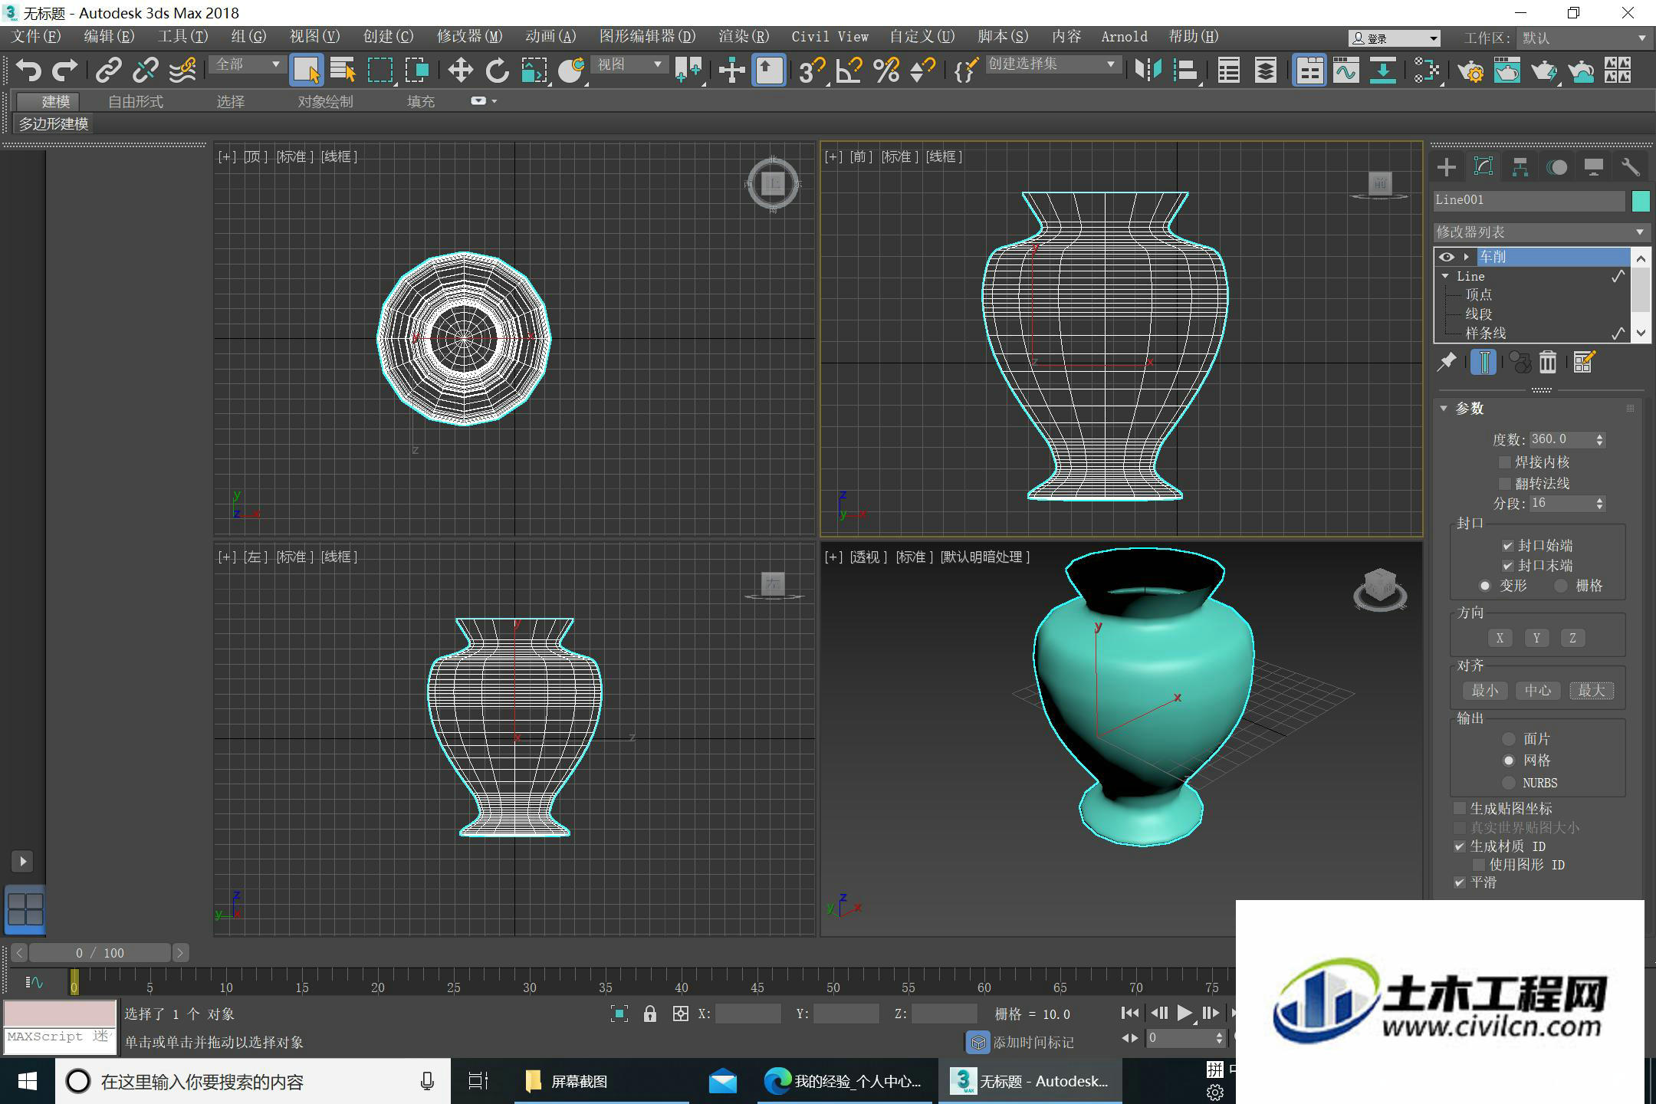
Task: Toggle the 3D Snaps icon
Action: point(811,71)
